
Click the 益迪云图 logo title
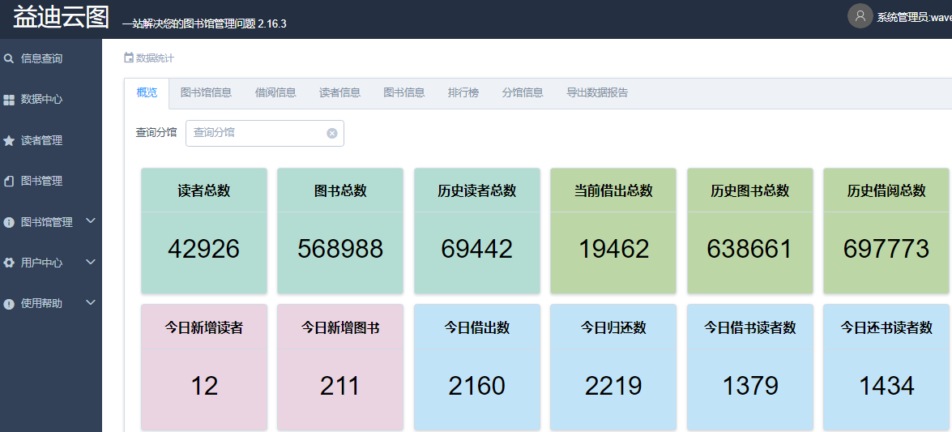[x=61, y=18]
